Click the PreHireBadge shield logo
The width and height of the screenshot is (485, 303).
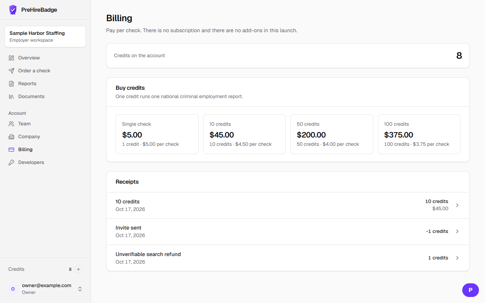point(13,10)
